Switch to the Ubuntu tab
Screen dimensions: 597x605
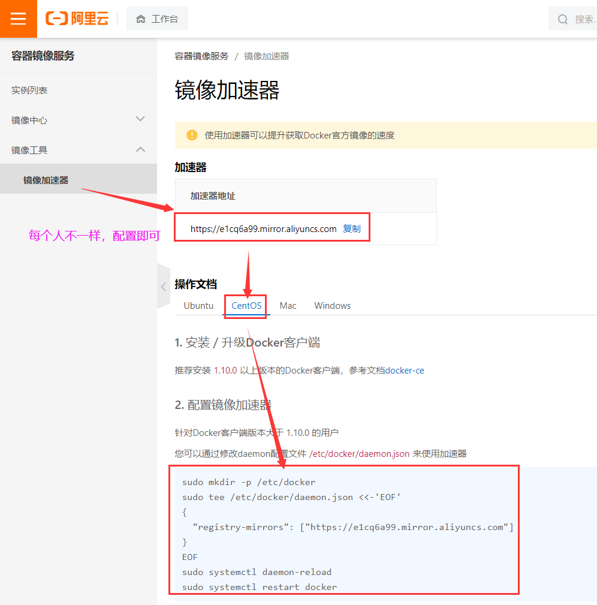click(198, 306)
